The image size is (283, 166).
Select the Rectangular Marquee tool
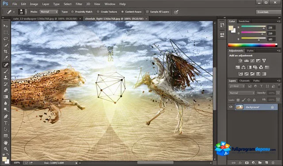[x=6, y=32]
